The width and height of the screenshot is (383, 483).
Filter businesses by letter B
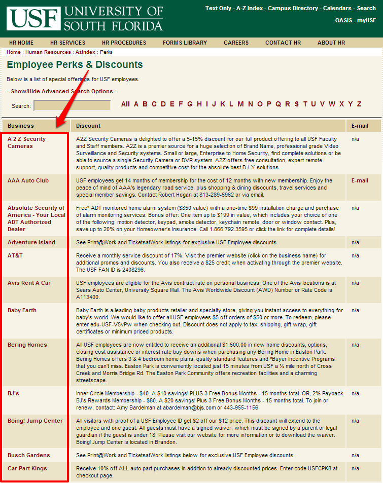click(x=145, y=104)
